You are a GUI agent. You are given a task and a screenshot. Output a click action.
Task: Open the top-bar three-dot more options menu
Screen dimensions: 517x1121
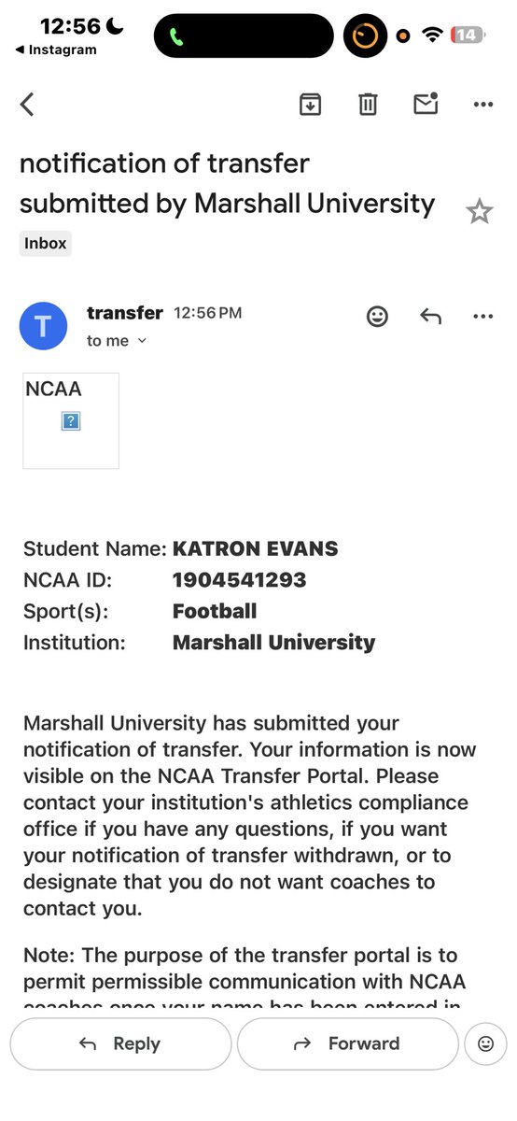point(482,105)
